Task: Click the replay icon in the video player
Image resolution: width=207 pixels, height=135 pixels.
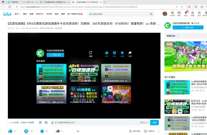Action: point(91,53)
